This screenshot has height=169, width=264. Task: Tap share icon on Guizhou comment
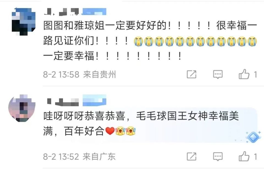[x=192, y=74]
